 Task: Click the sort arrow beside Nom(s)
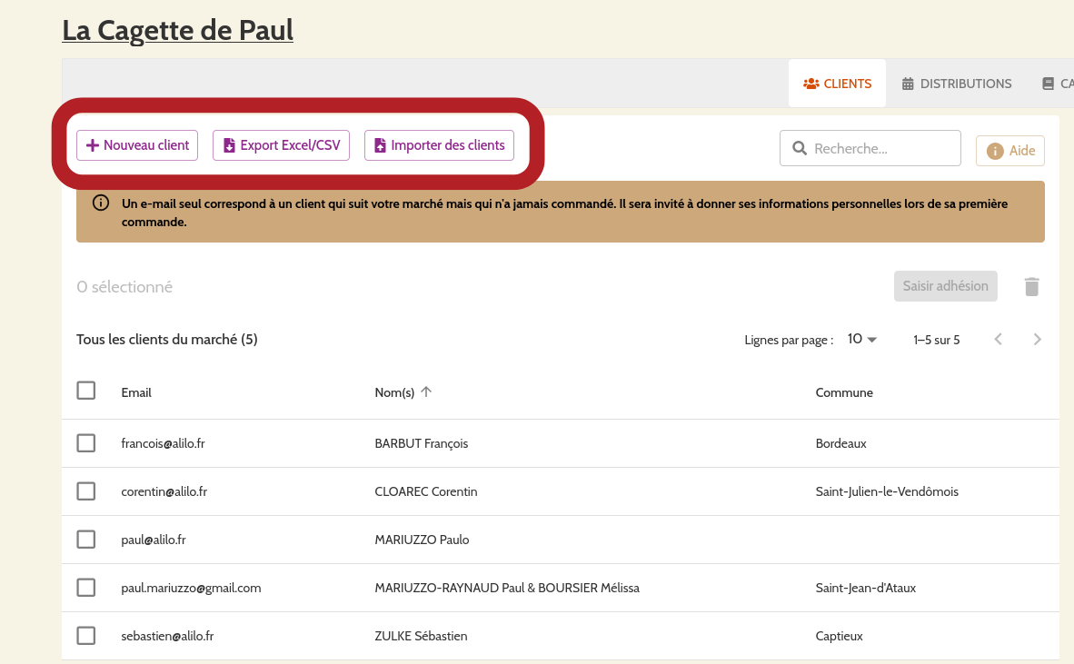pos(426,392)
